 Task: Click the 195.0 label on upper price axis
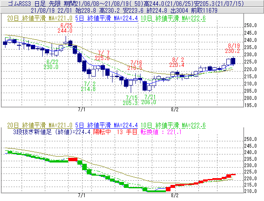coord(250,105)
